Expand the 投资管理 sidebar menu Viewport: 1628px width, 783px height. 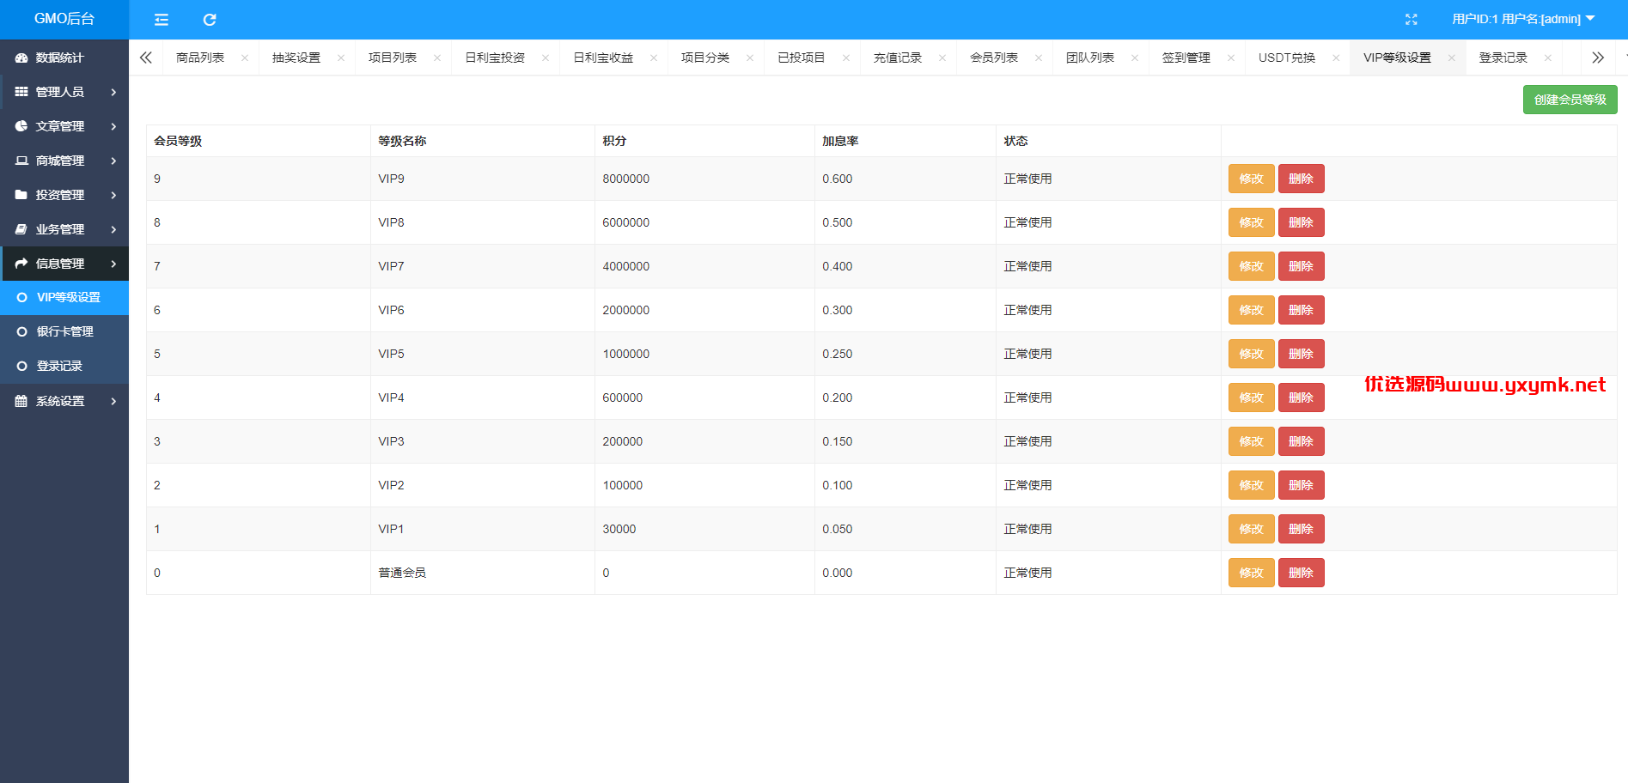tap(64, 195)
